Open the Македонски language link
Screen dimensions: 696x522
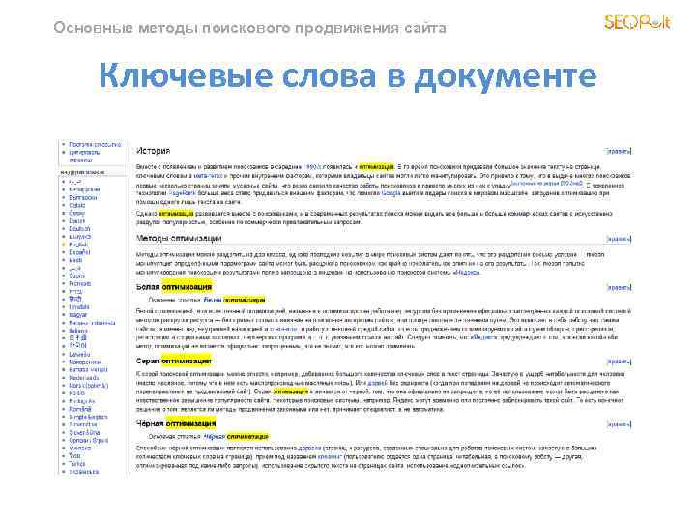[x=85, y=362]
